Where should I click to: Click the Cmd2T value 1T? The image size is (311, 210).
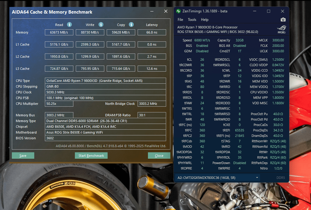(x=239, y=51)
